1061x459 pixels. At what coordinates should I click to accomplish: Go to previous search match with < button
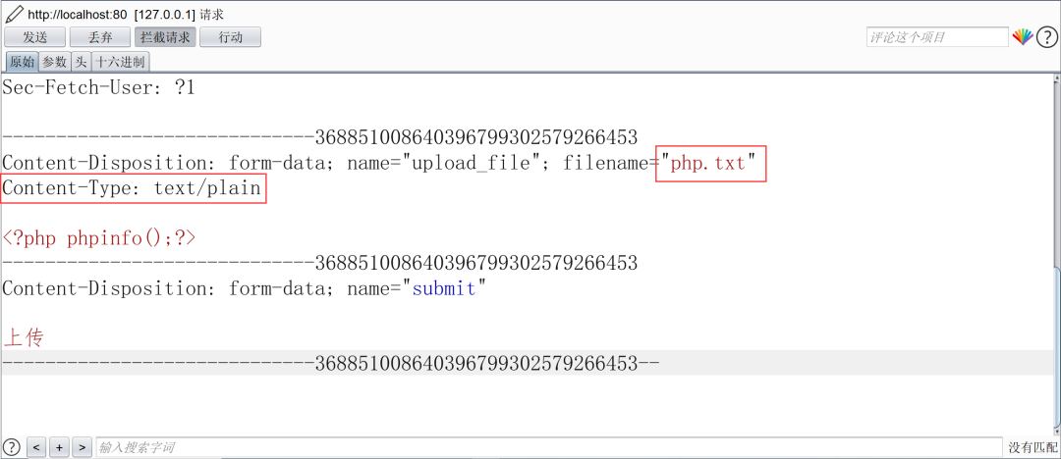point(36,447)
